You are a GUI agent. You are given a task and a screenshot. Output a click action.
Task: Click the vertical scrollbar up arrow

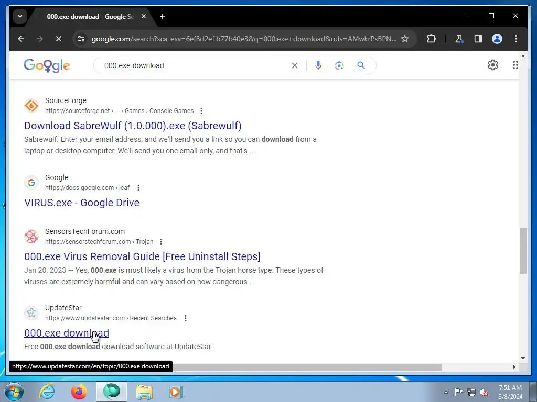tap(523, 56)
